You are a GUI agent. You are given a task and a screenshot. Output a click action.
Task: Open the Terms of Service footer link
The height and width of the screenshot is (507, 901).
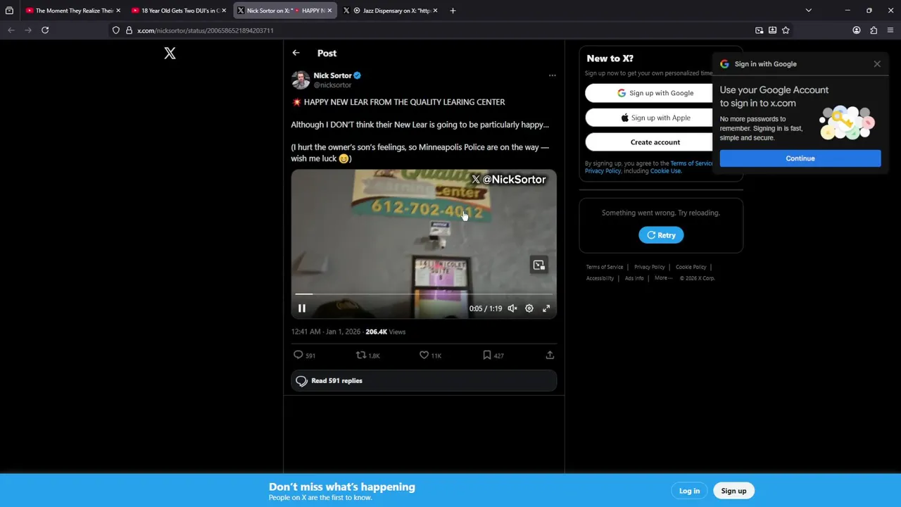(605, 267)
